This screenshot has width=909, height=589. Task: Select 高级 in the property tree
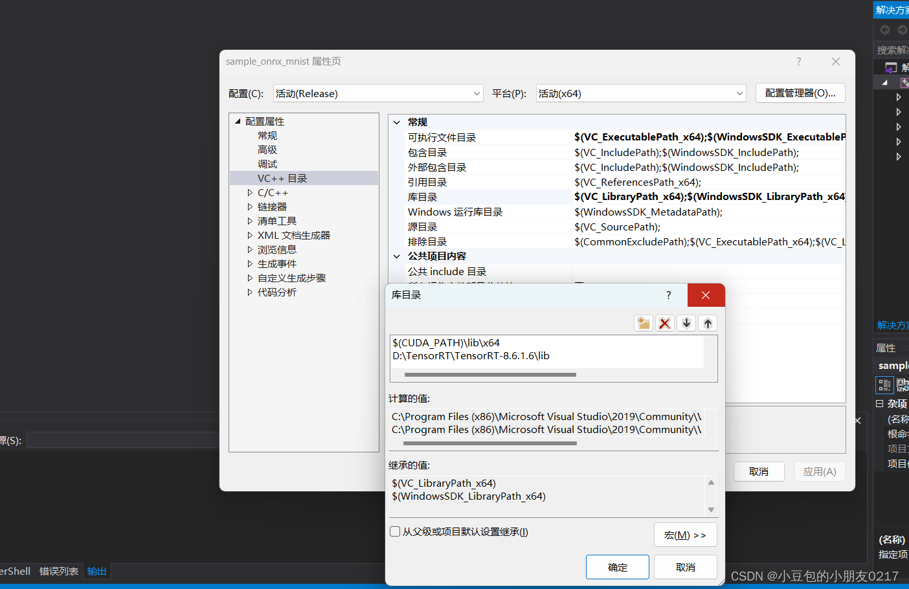[267, 150]
